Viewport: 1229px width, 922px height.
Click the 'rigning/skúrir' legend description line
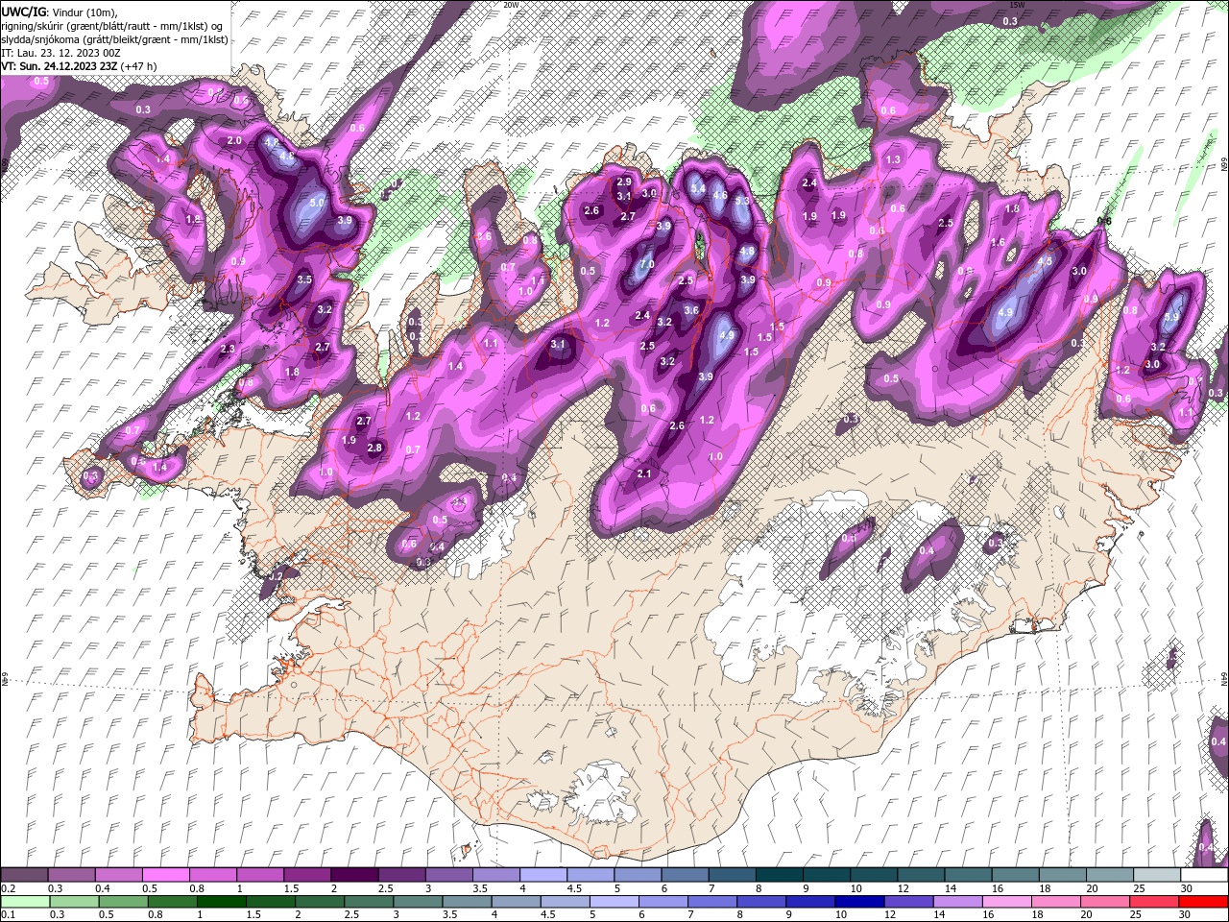(112, 26)
